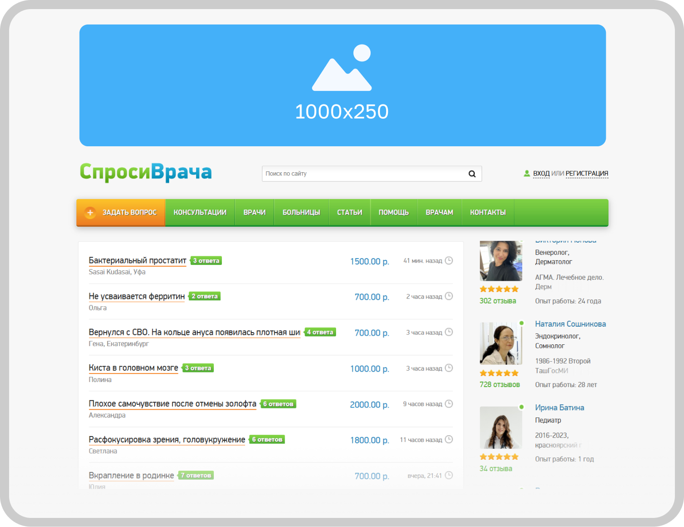Click the green user icon beside Вход
Viewport: 684px width, 527px height.
pos(527,174)
